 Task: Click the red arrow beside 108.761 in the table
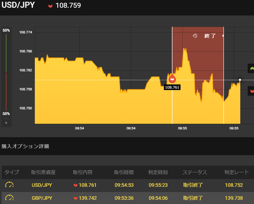pyautogui.click(x=76, y=185)
